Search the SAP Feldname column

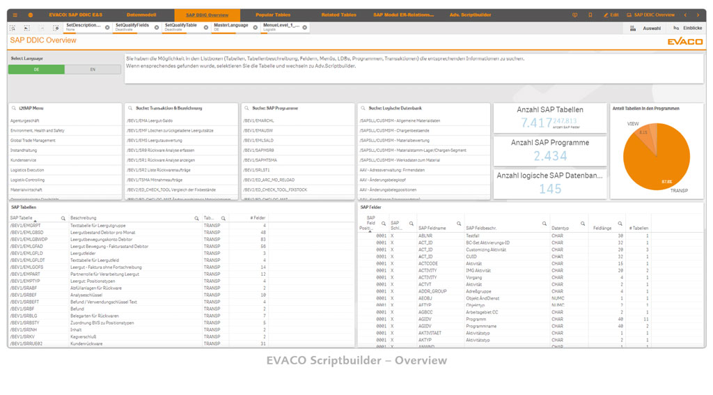tap(458, 224)
